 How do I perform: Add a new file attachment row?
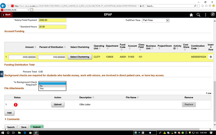[9, 113]
